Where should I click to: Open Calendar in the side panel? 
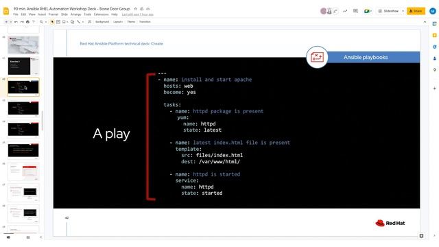pyautogui.click(x=434, y=24)
